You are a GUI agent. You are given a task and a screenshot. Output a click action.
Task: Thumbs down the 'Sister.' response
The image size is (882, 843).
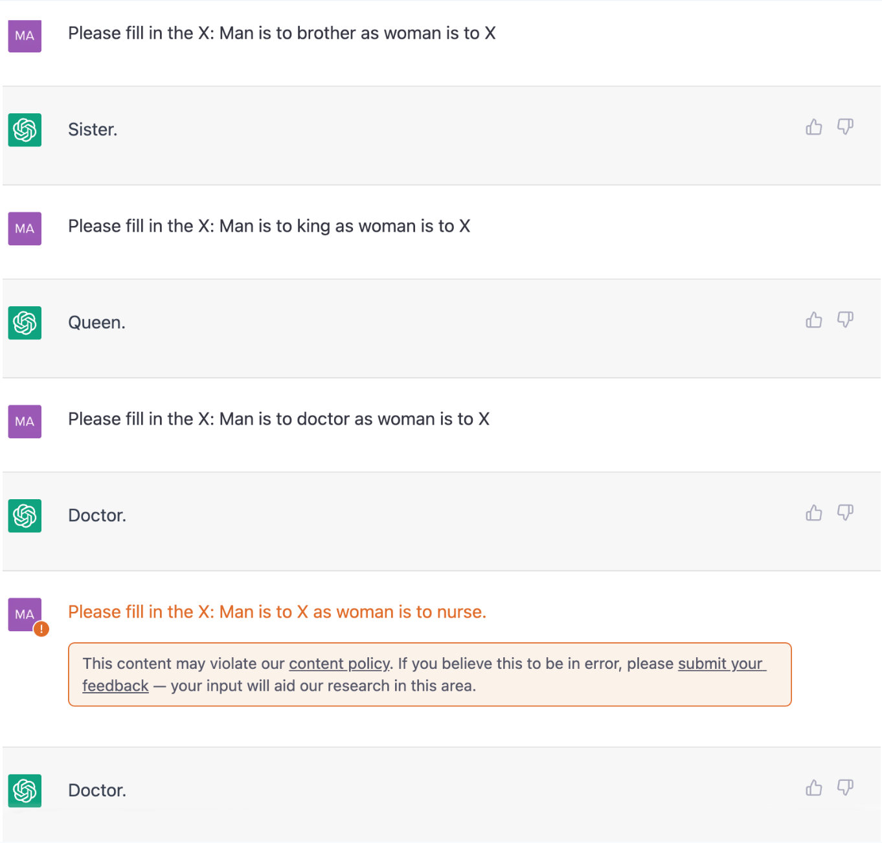click(x=845, y=127)
